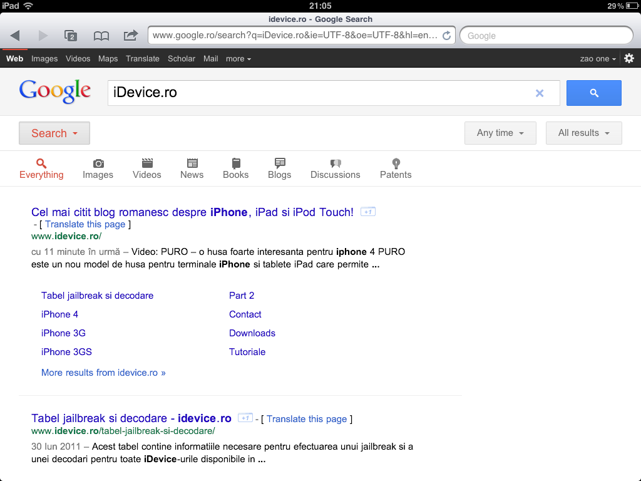Screen dimensions: 641x481
Task: Select the Patents filter
Action: coord(396,169)
